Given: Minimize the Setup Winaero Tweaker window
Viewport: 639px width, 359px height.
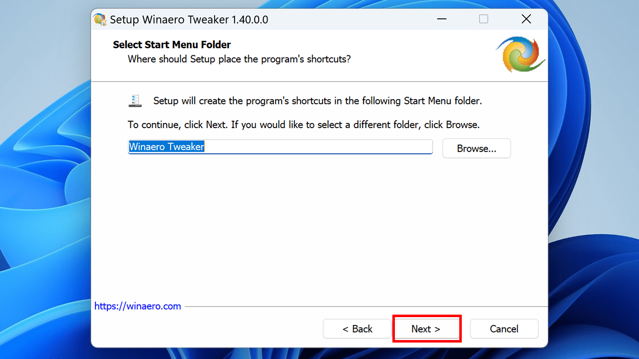Looking at the screenshot, I should click(441, 19).
